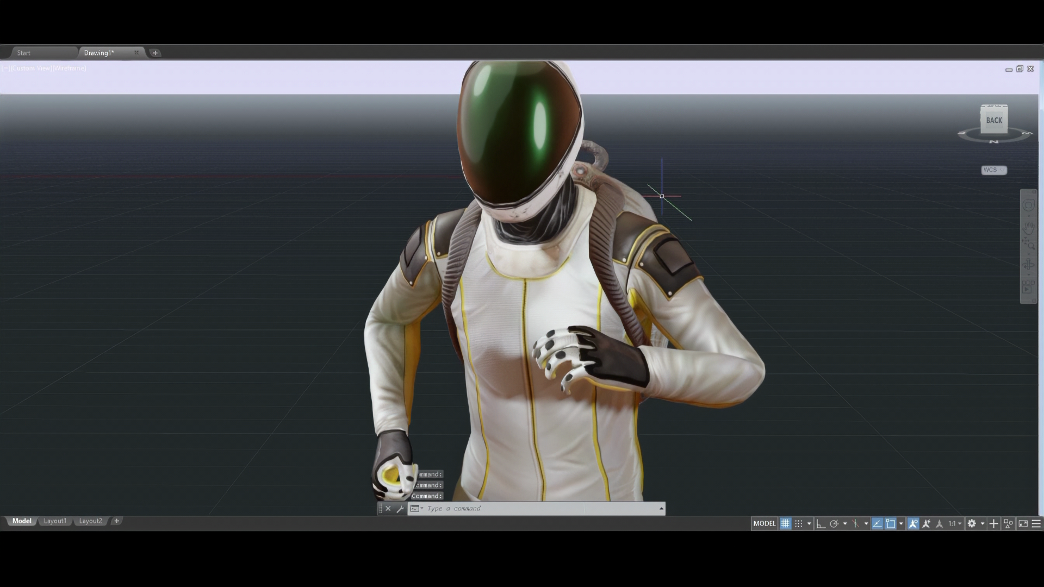Open polar tracking angle dropdown arrow
The width and height of the screenshot is (1044, 587).
point(845,524)
